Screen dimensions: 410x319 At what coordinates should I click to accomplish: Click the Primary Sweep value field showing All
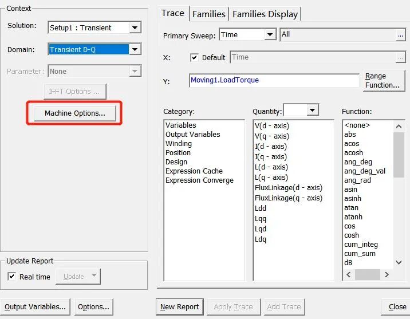click(x=338, y=34)
